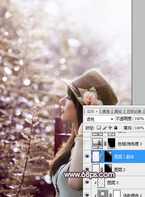Click the lock image pixels brush icon
This screenshot has width=145, height=197.
coord(105,128)
